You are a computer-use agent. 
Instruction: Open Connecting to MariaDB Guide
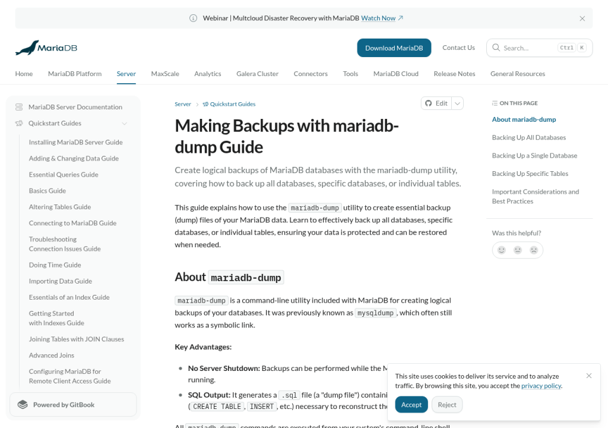[72, 224]
